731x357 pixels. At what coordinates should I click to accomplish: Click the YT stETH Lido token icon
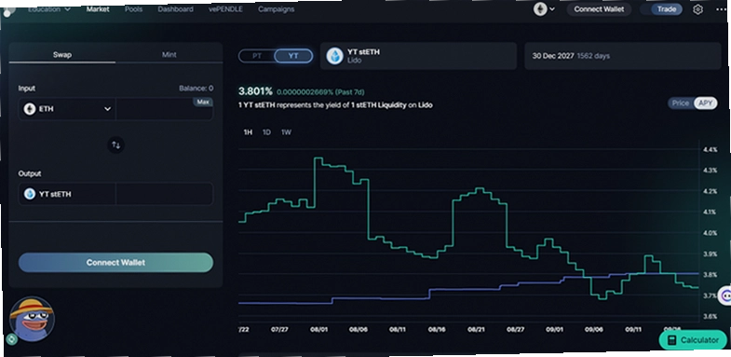[334, 57]
